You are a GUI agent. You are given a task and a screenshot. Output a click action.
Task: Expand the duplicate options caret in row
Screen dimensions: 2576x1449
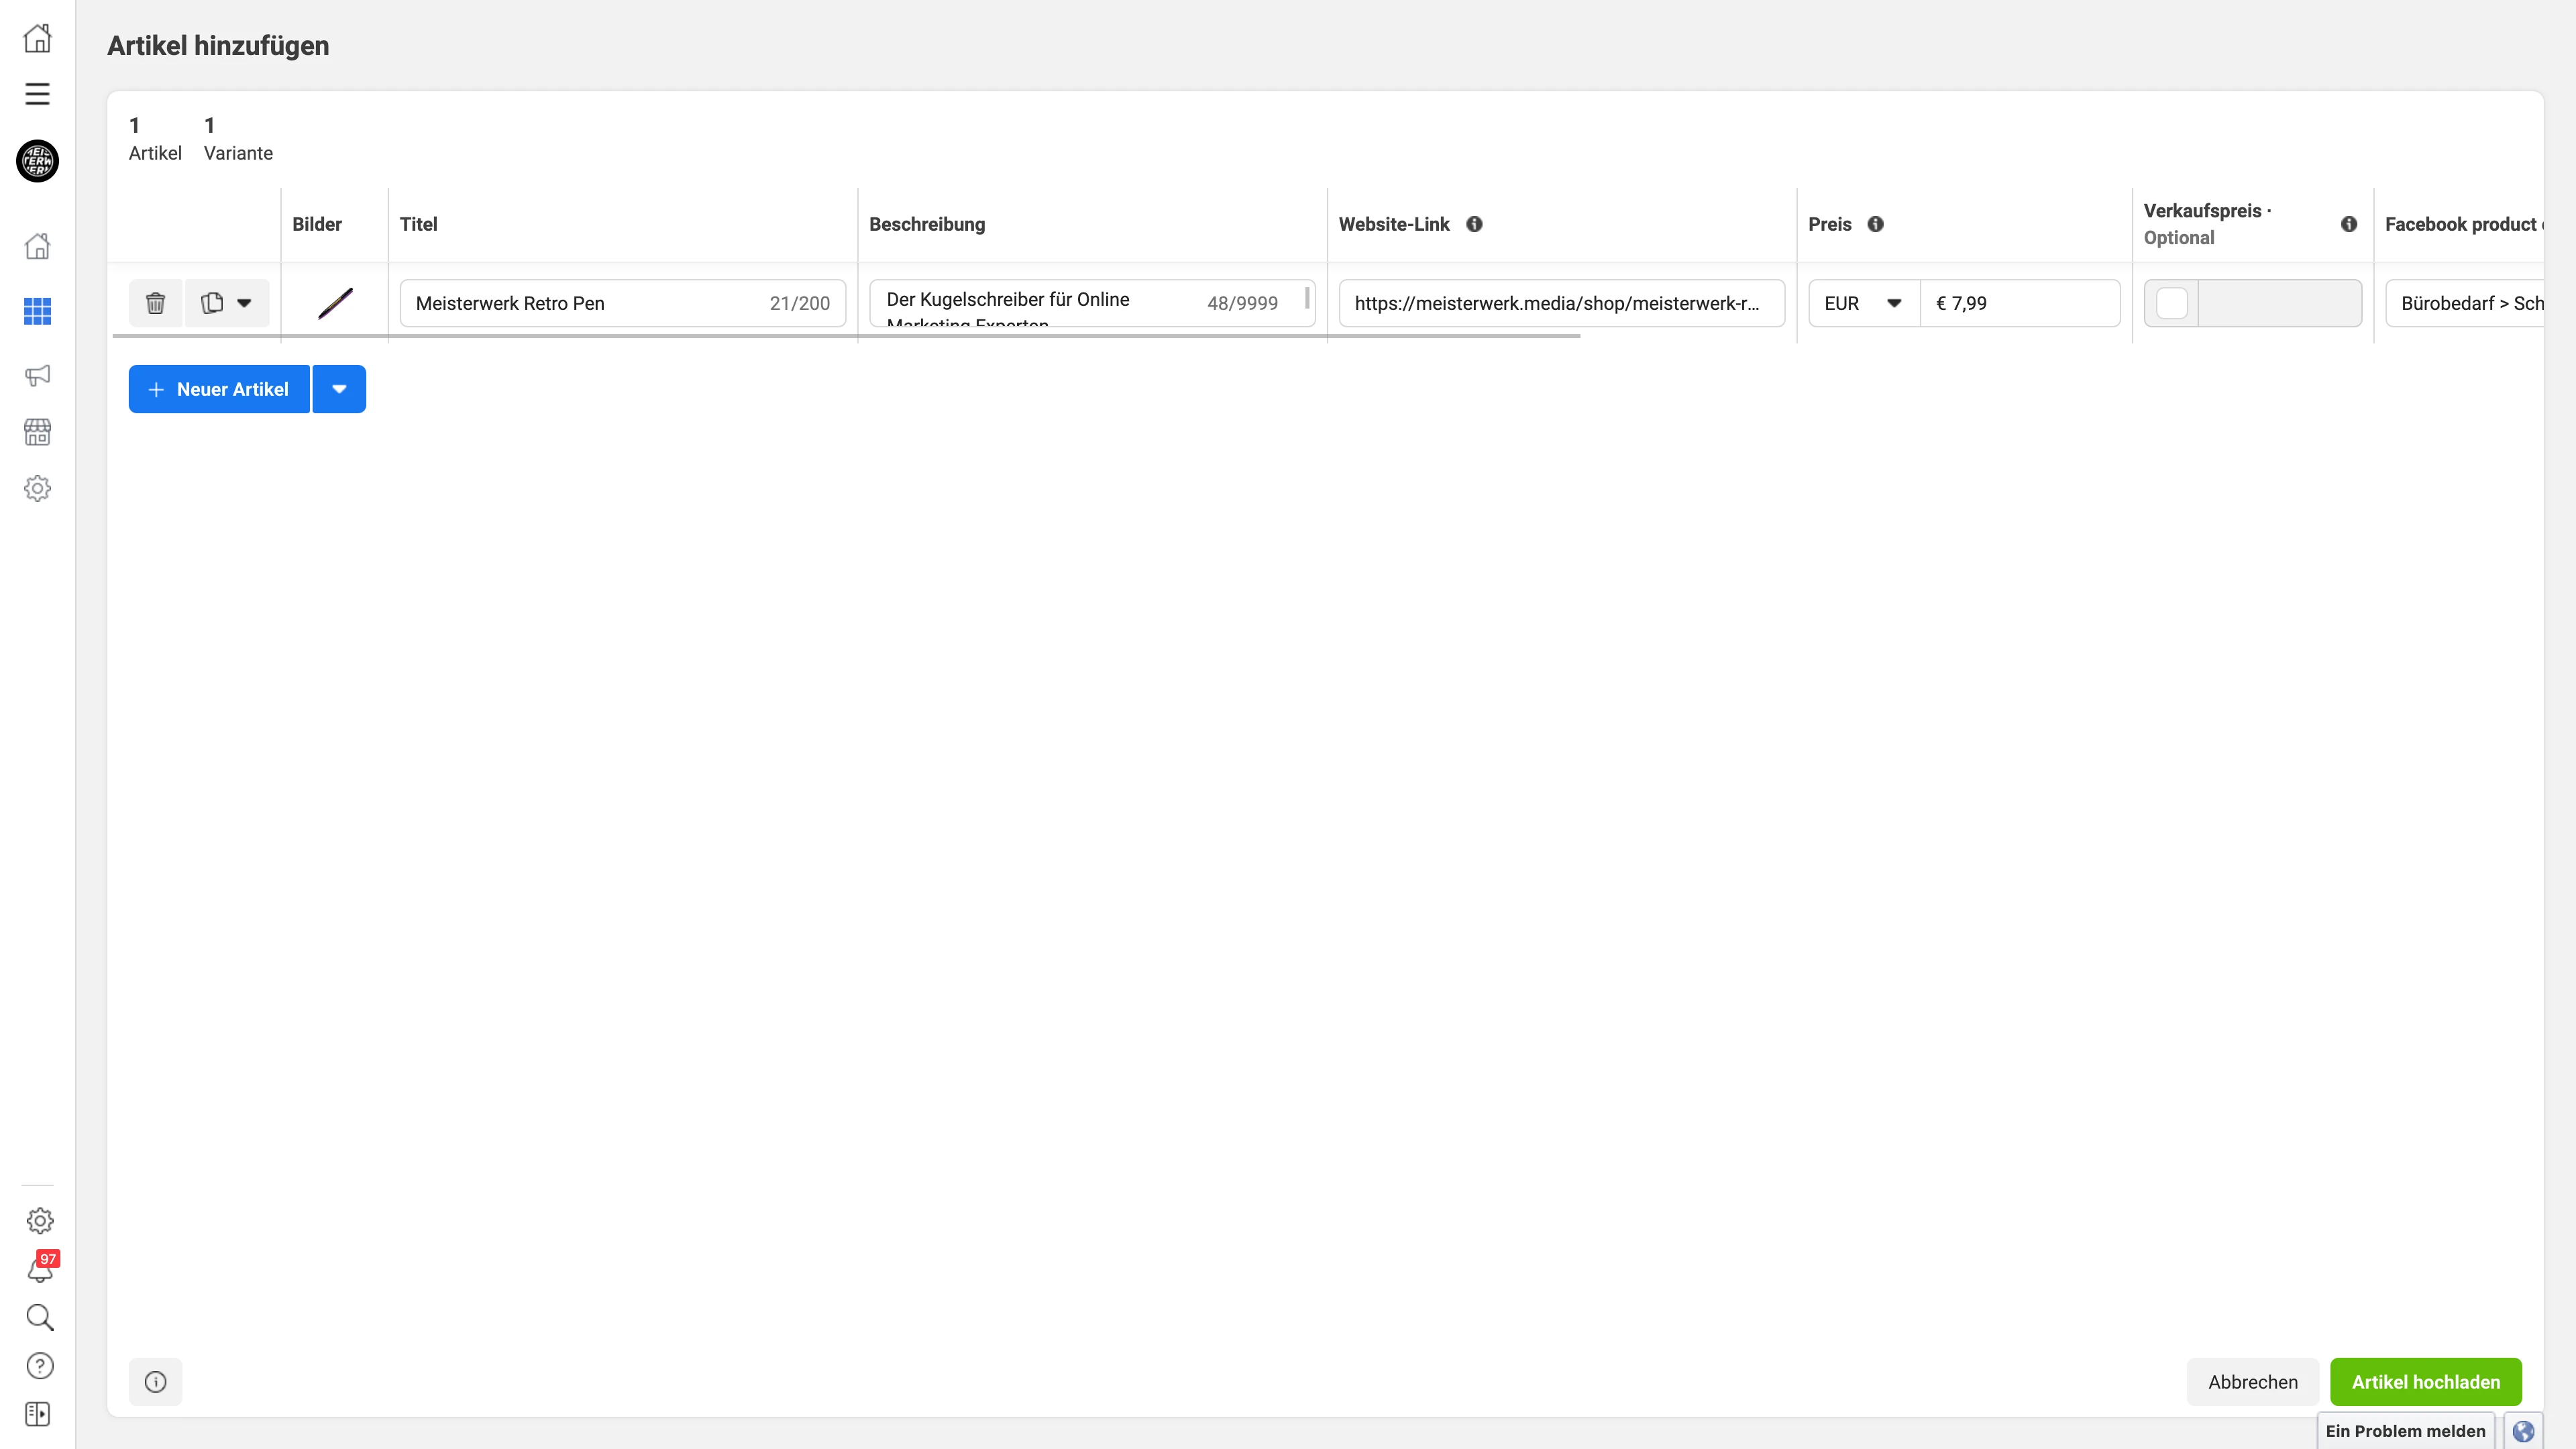(244, 303)
